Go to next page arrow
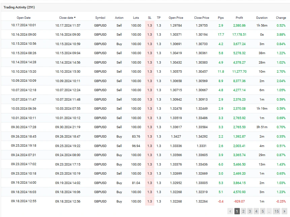 (x=284, y=211)
